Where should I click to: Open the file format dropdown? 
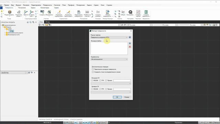tap(109, 38)
